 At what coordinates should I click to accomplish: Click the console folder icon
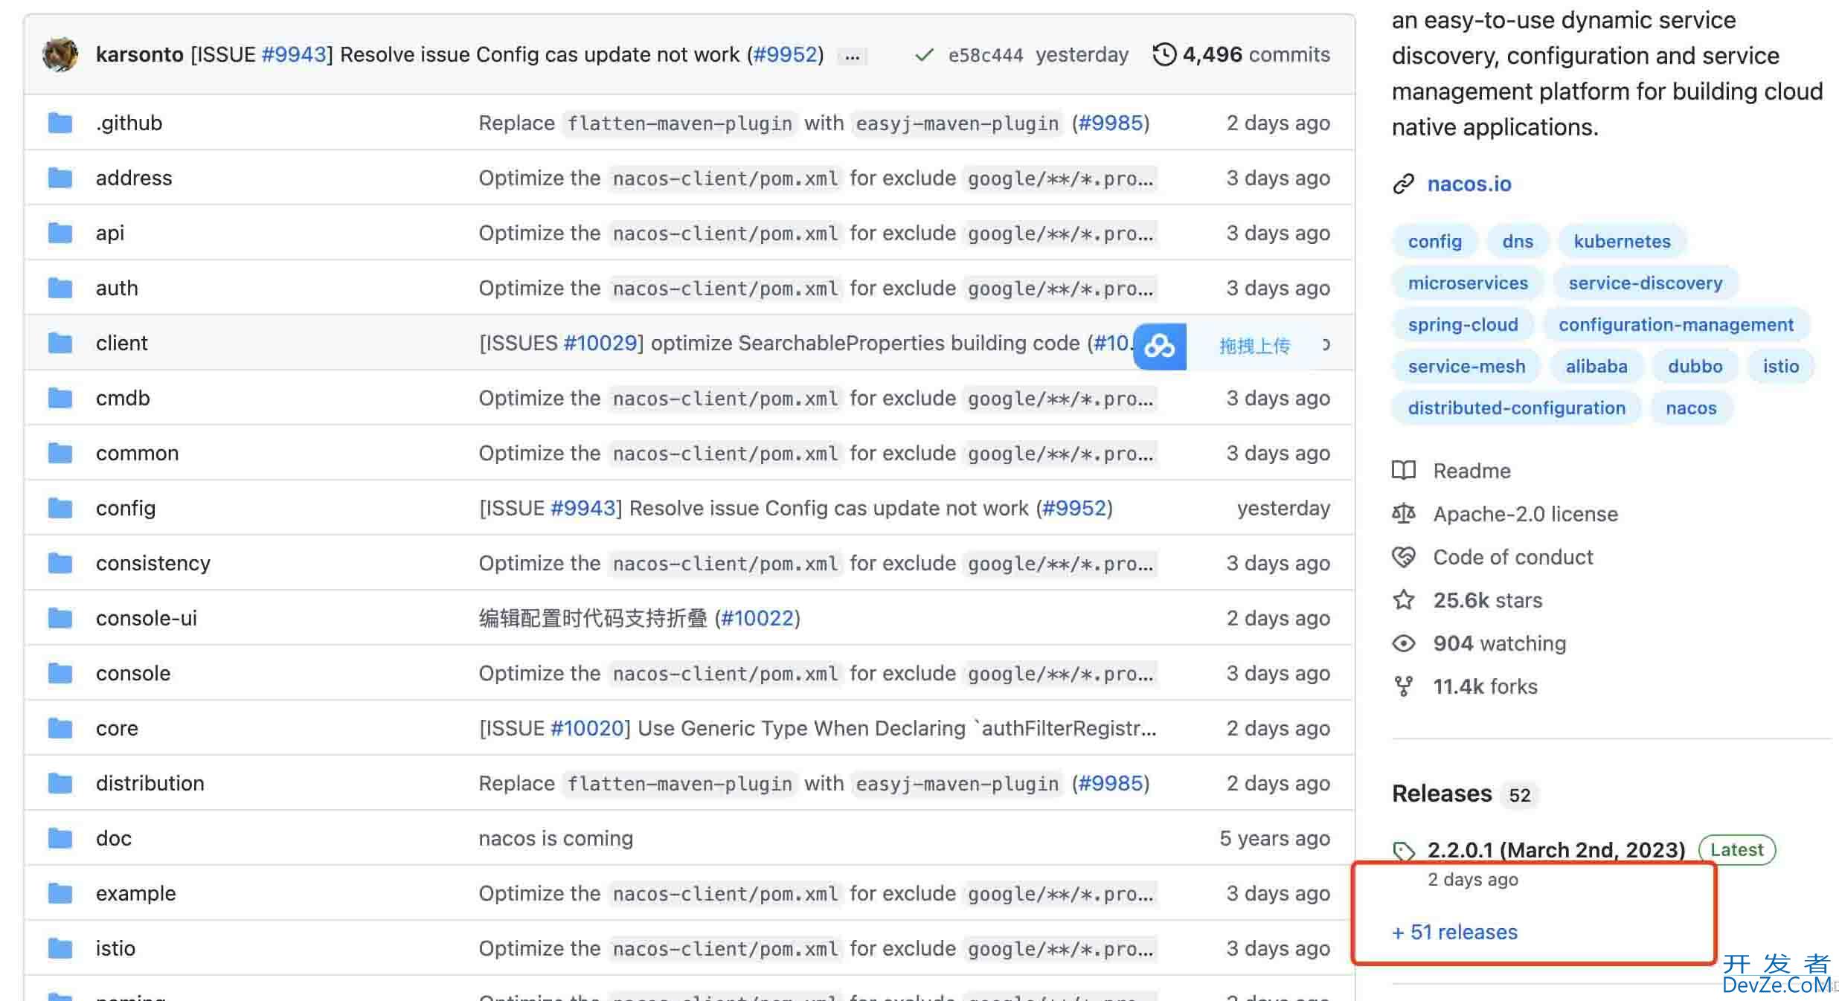tap(60, 673)
